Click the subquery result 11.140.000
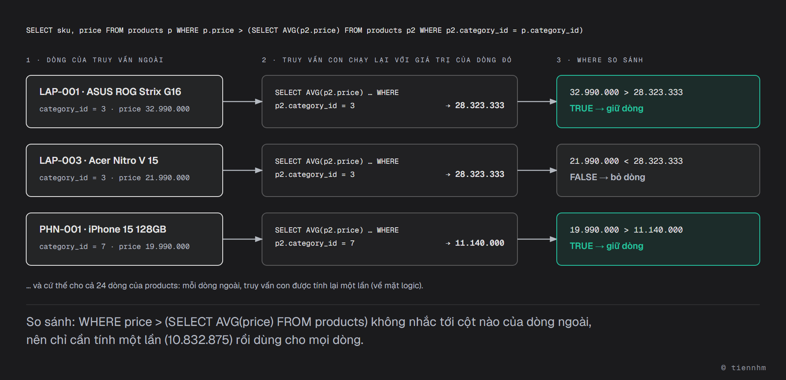 click(x=479, y=243)
